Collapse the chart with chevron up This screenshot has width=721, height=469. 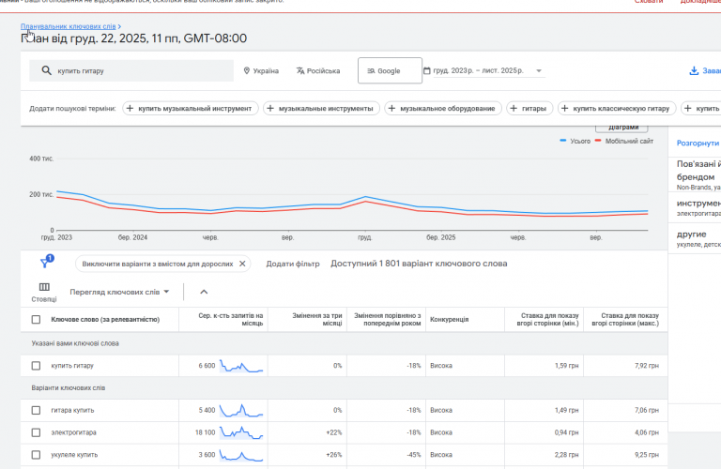pyautogui.click(x=204, y=292)
